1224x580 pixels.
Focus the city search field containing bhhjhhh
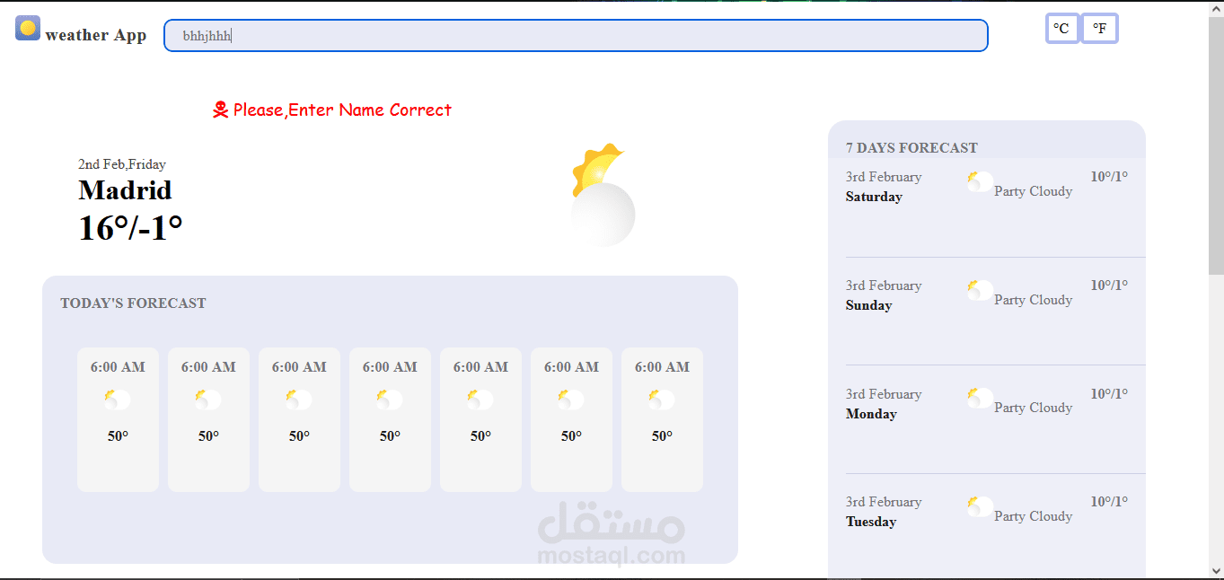[x=576, y=36]
